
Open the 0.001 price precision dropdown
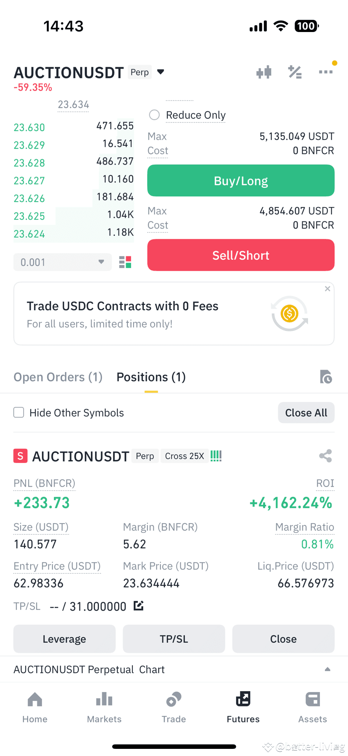coord(63,262)
